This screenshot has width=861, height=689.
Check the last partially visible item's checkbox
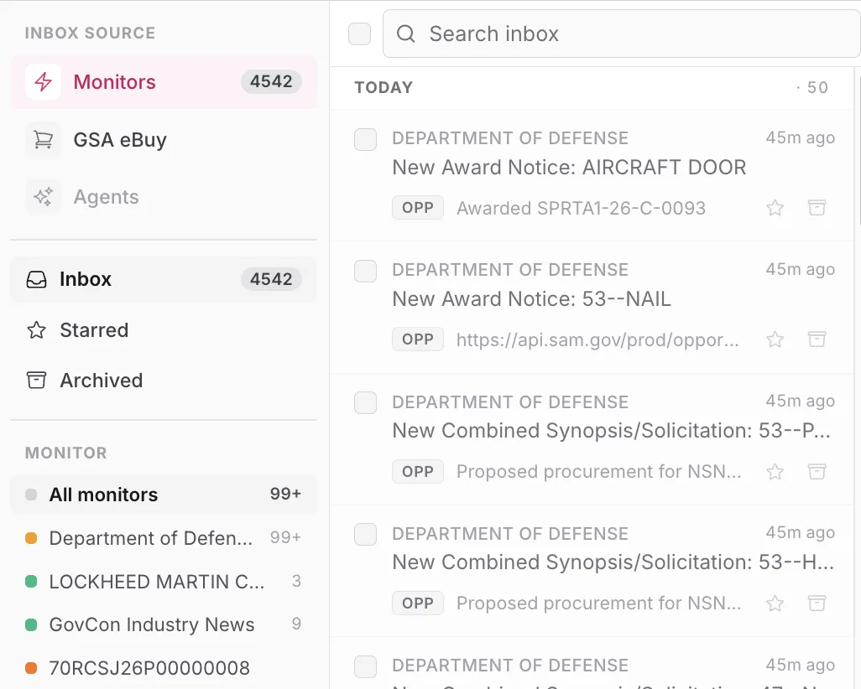(365, 666)
